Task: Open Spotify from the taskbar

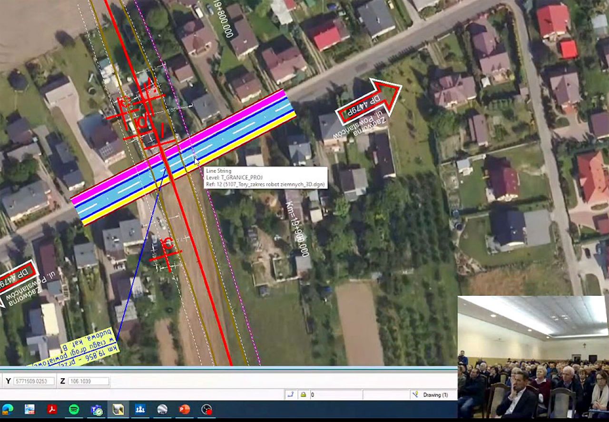Action: (74, 410)
